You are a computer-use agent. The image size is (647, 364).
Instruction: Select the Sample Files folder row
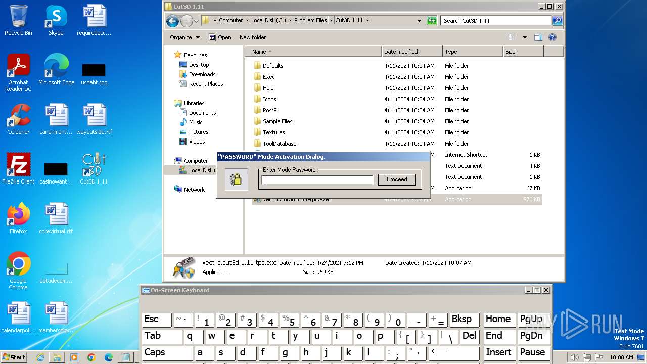(397, 121)
